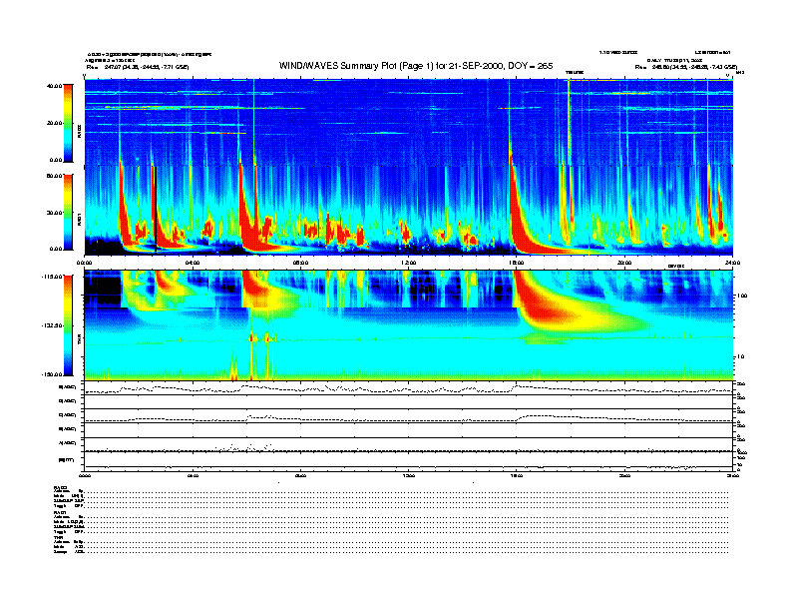The image size is (790, 611).
Task: Click 24:00 tick label below RAD1 spectrogram
Action: click(x=732, y=263)
